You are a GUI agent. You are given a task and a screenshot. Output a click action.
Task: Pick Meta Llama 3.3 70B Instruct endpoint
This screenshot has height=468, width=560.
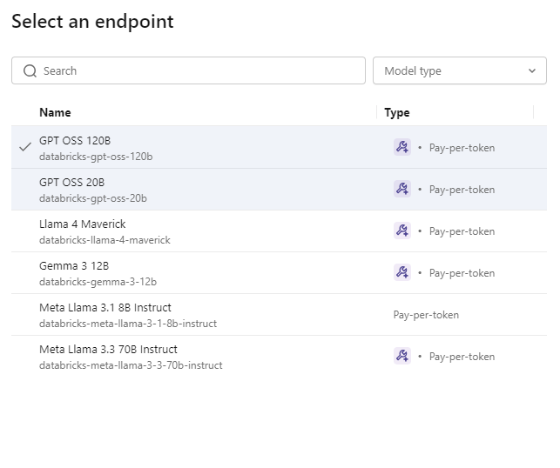point(279,356)
